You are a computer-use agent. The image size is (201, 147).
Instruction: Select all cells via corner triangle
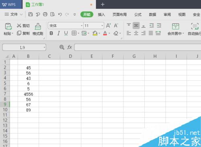[7, 57]
